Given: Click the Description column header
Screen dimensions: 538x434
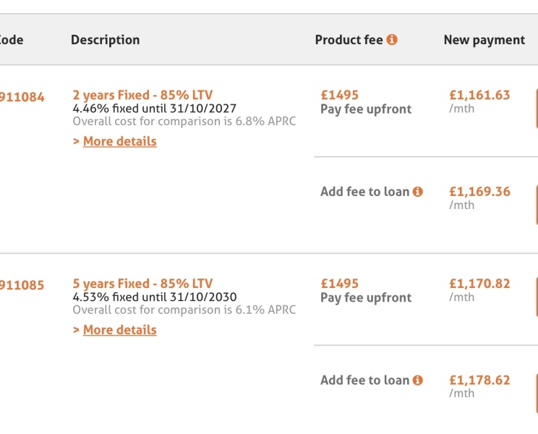Looking at the screenshot, I should pos(105,40).
